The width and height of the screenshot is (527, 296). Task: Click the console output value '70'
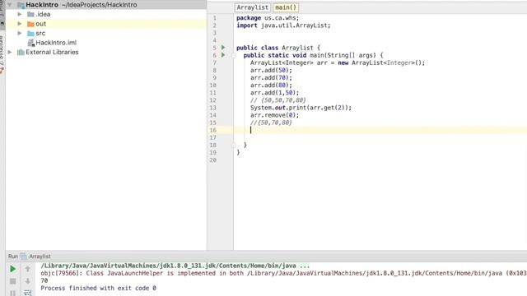click(44, 280)
